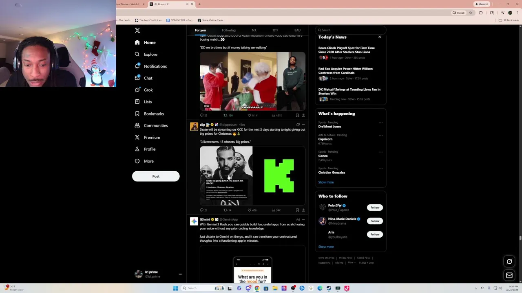Install the app via the Install button
The height and width of the screenshot is (293, 522).
[x=458, y=13]
